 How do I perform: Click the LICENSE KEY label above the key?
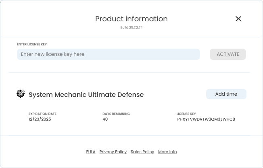pos(186,114)
